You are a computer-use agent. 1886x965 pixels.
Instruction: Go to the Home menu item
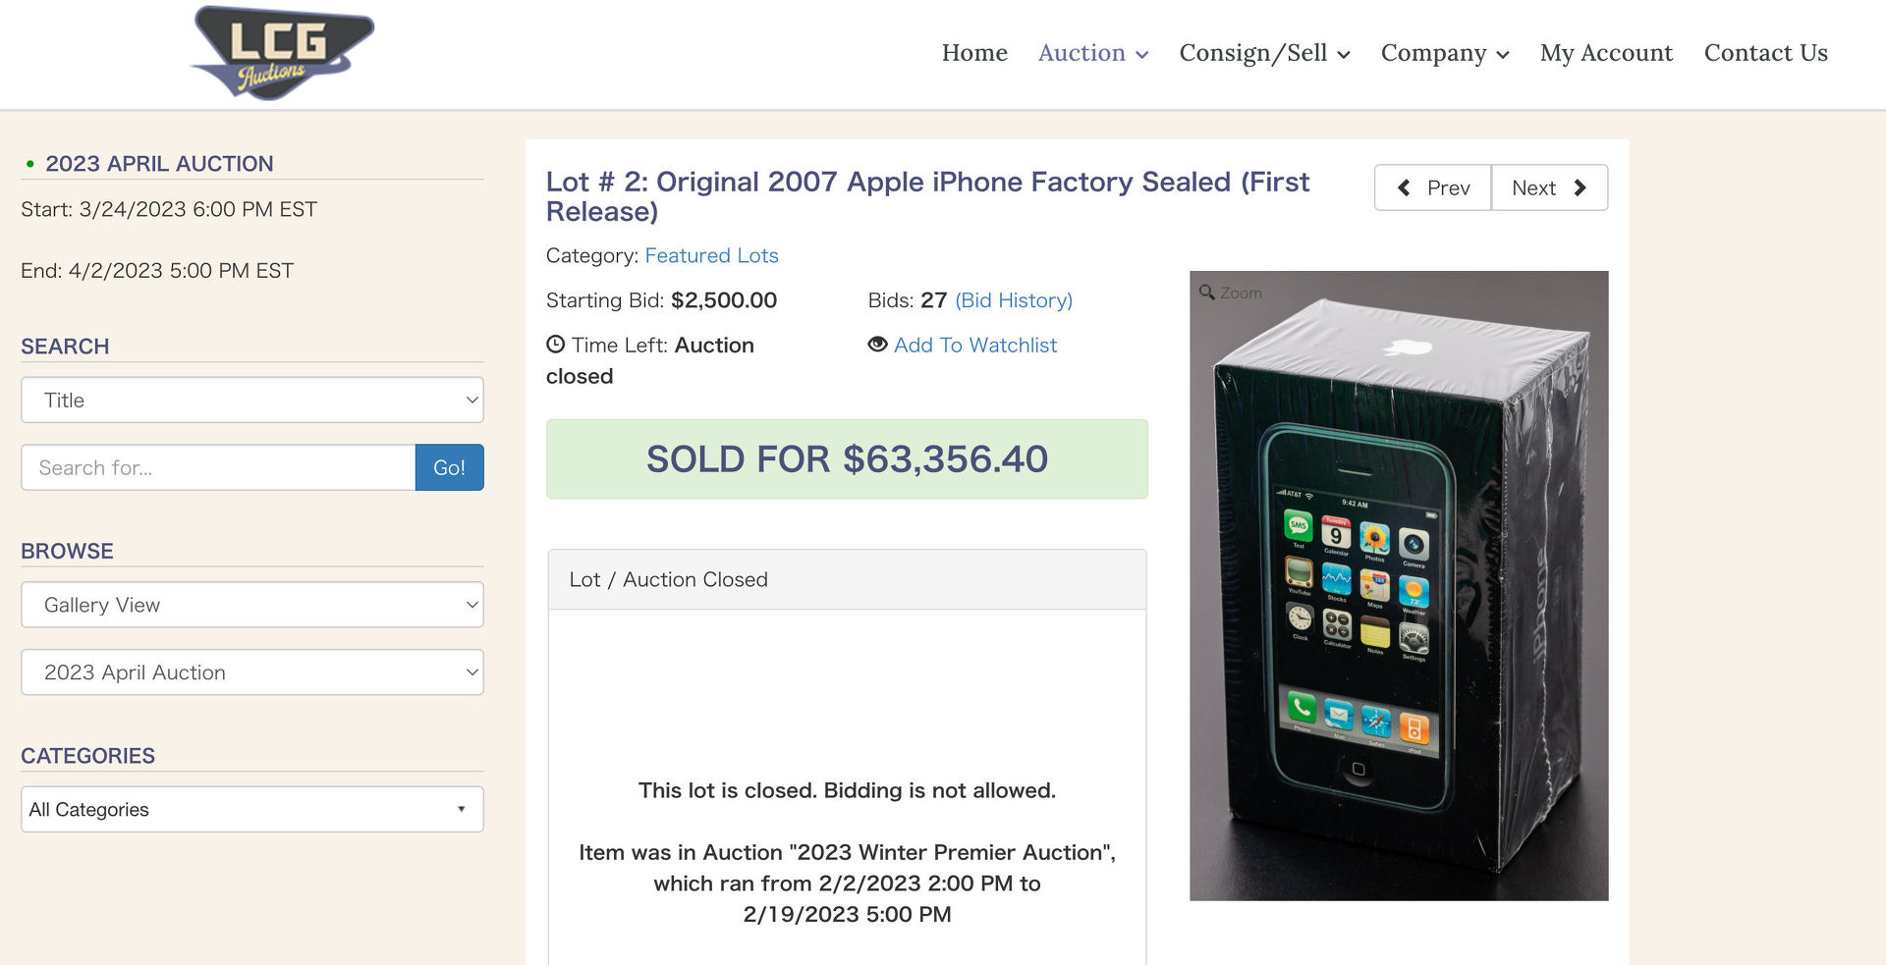point(974,53)
